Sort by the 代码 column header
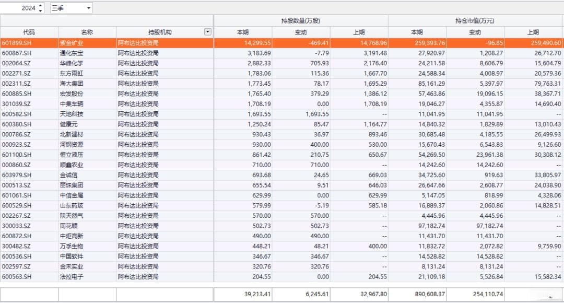Screen dimensions: 564x303 29,32
